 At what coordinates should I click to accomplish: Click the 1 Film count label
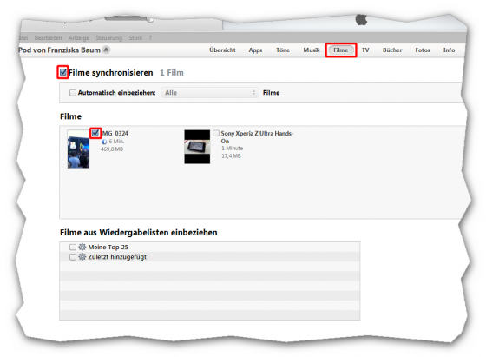(172, 73)
